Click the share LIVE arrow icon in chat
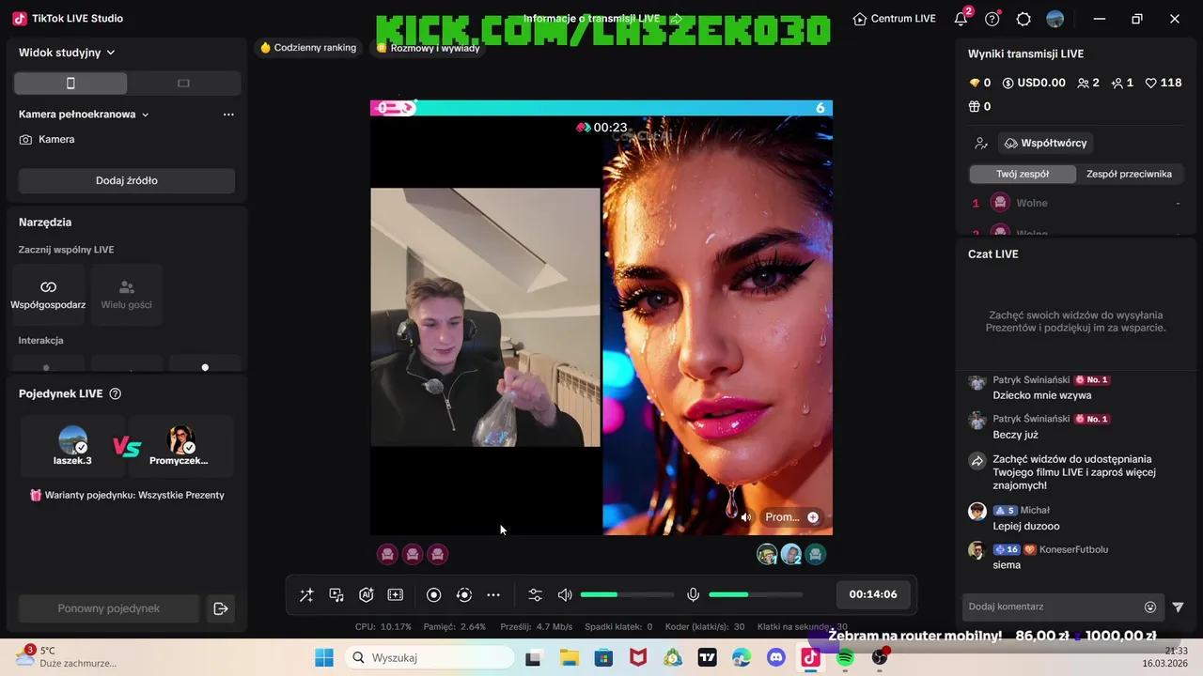Screen dimensions: 1203x676 pos(977,461)
